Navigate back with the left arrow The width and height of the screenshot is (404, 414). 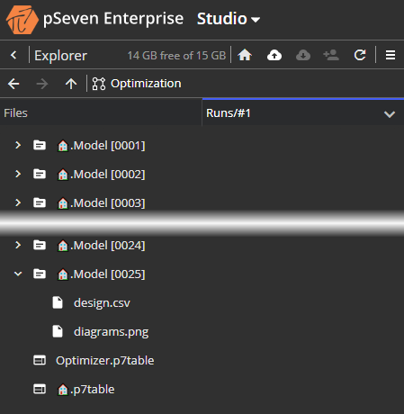[x=13, y=84]
